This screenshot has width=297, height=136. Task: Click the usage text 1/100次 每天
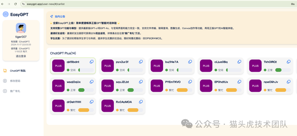[x=21, y=51]
